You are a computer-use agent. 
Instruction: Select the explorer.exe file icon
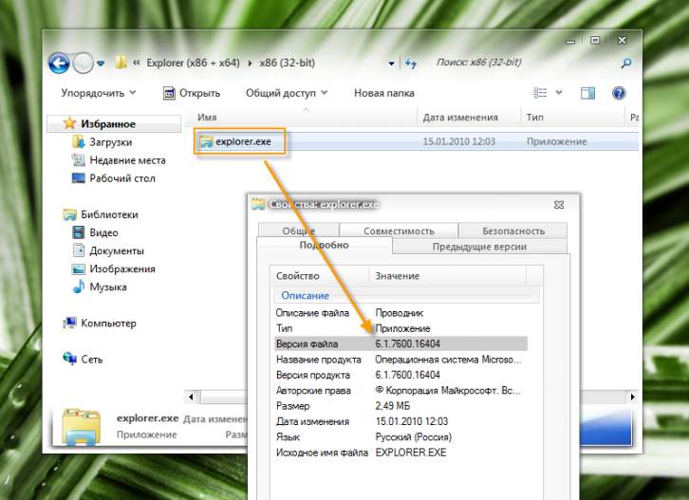206,141
